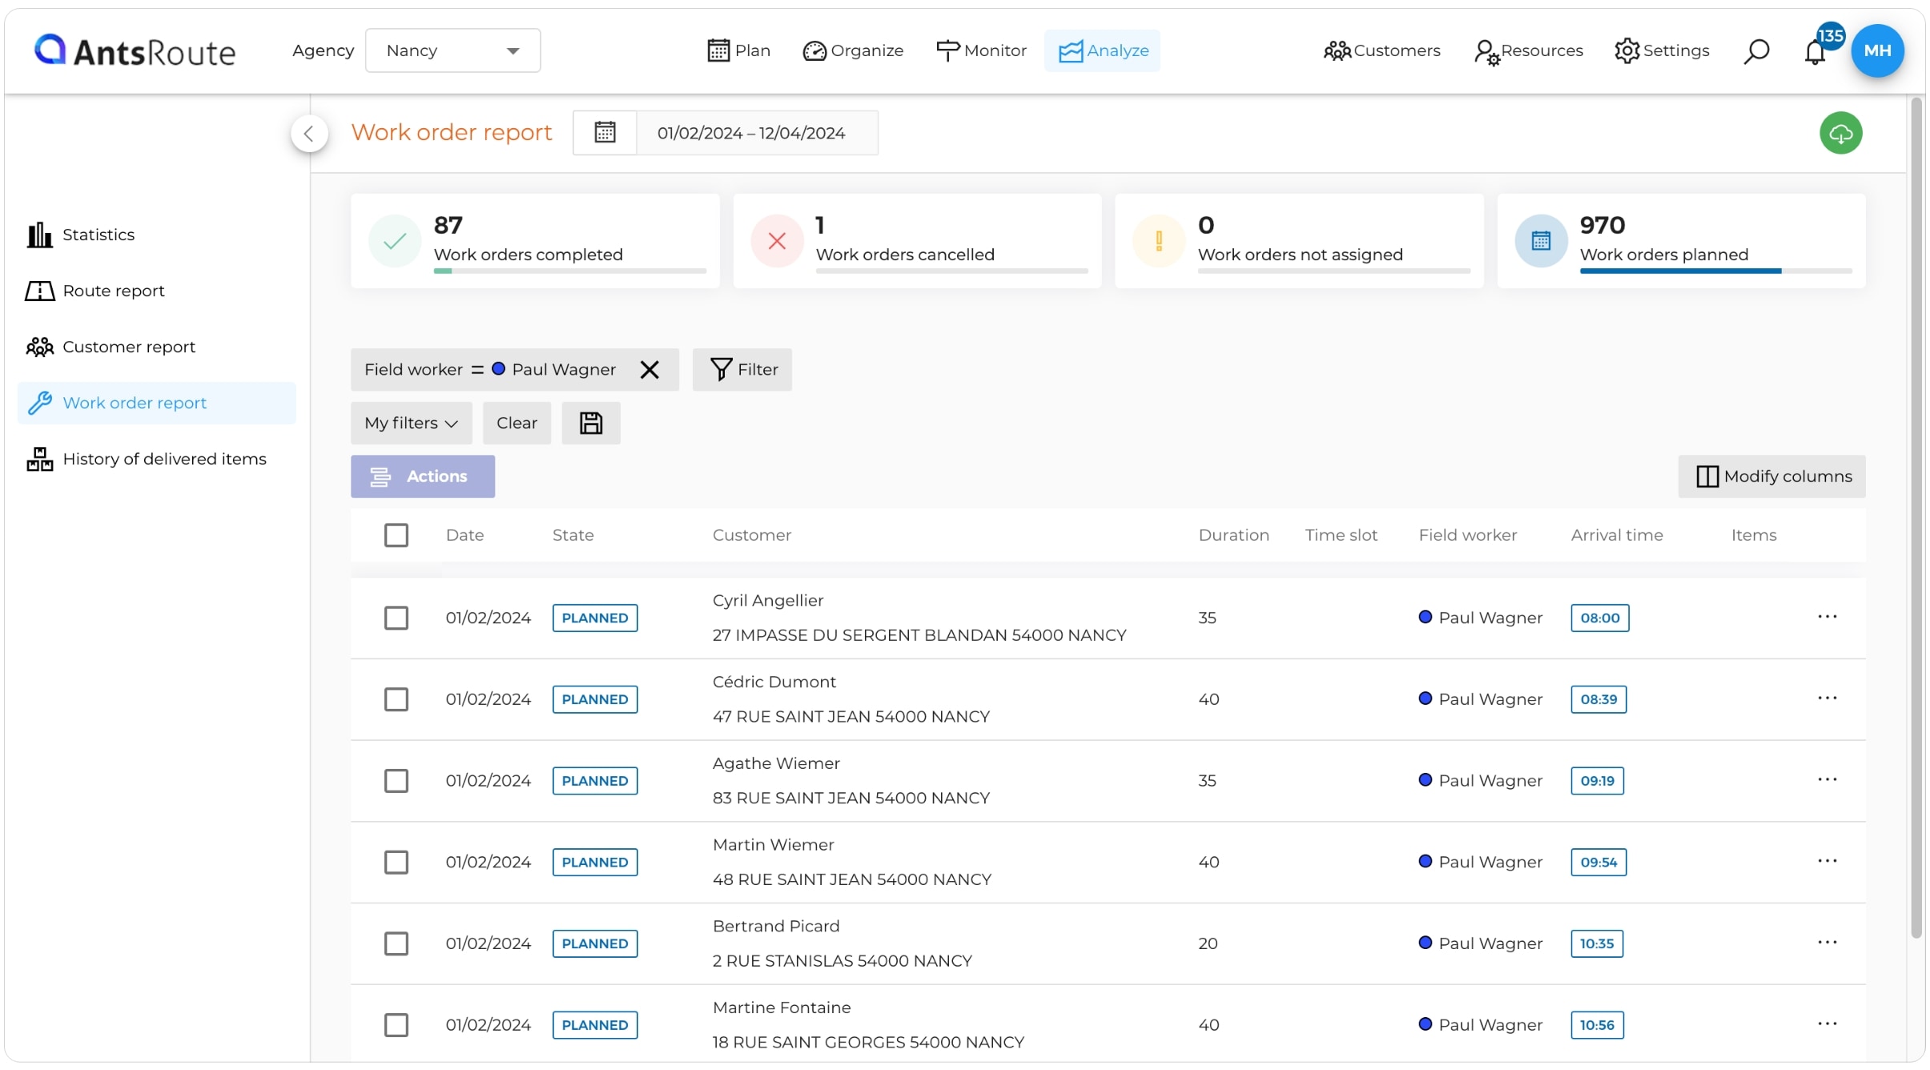
Task: Open row options for Bertrand Picard
Action: pos(1827,943)
